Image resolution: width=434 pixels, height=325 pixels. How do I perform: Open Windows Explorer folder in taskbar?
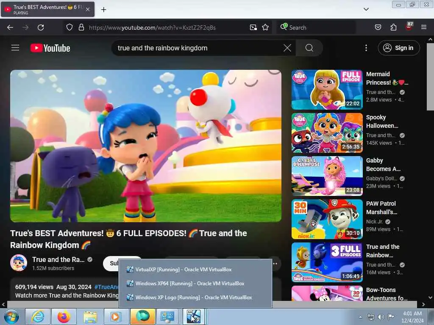(x=90, y=317)
